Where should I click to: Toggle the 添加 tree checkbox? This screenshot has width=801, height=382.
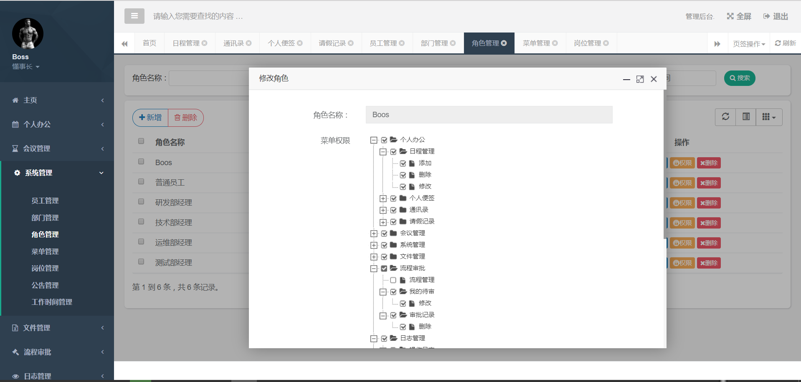click(x=403, y=163)
